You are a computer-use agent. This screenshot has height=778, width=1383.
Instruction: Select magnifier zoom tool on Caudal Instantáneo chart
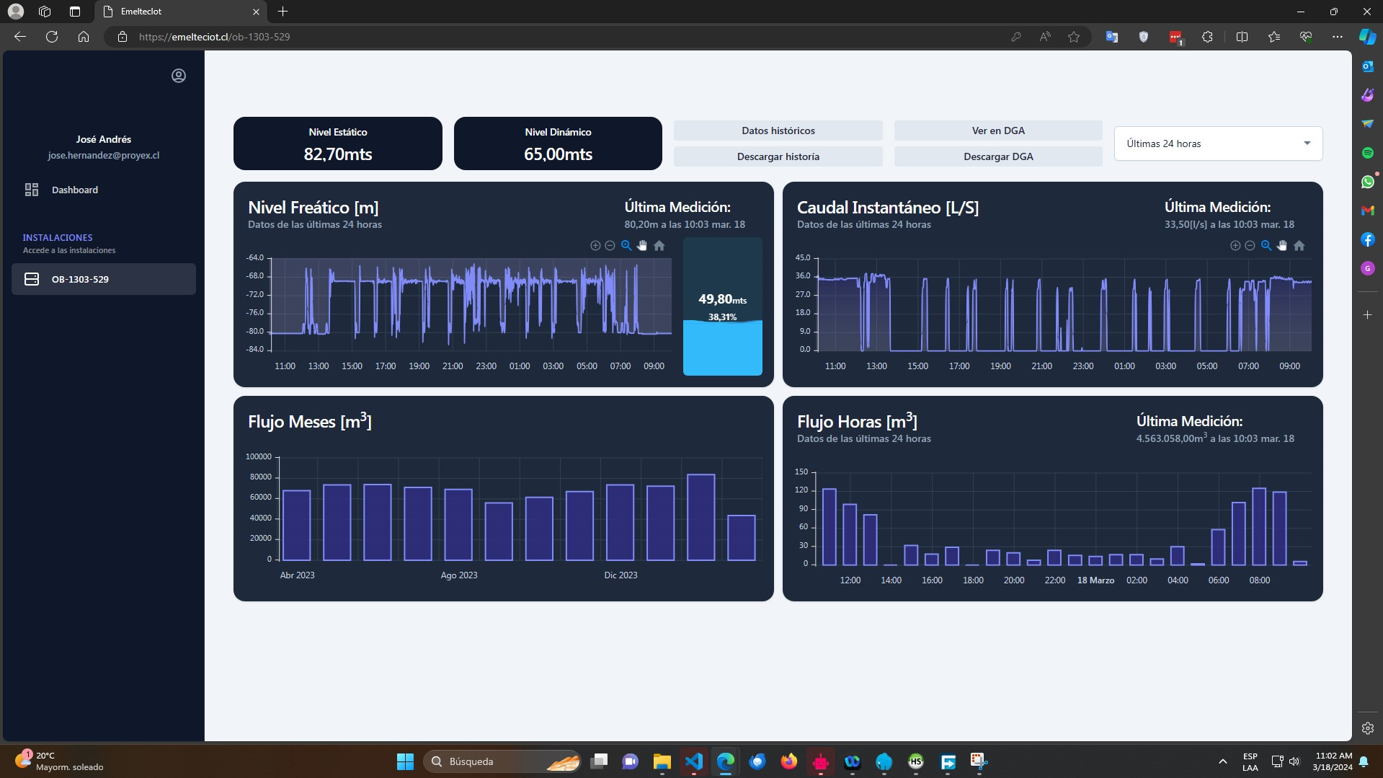click(1266, 246)
